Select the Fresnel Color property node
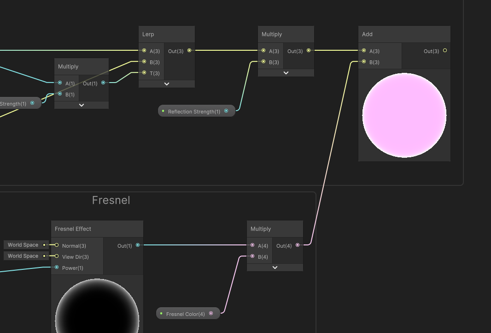Screen dimensions: 491x333 click(x=186, y=313)
